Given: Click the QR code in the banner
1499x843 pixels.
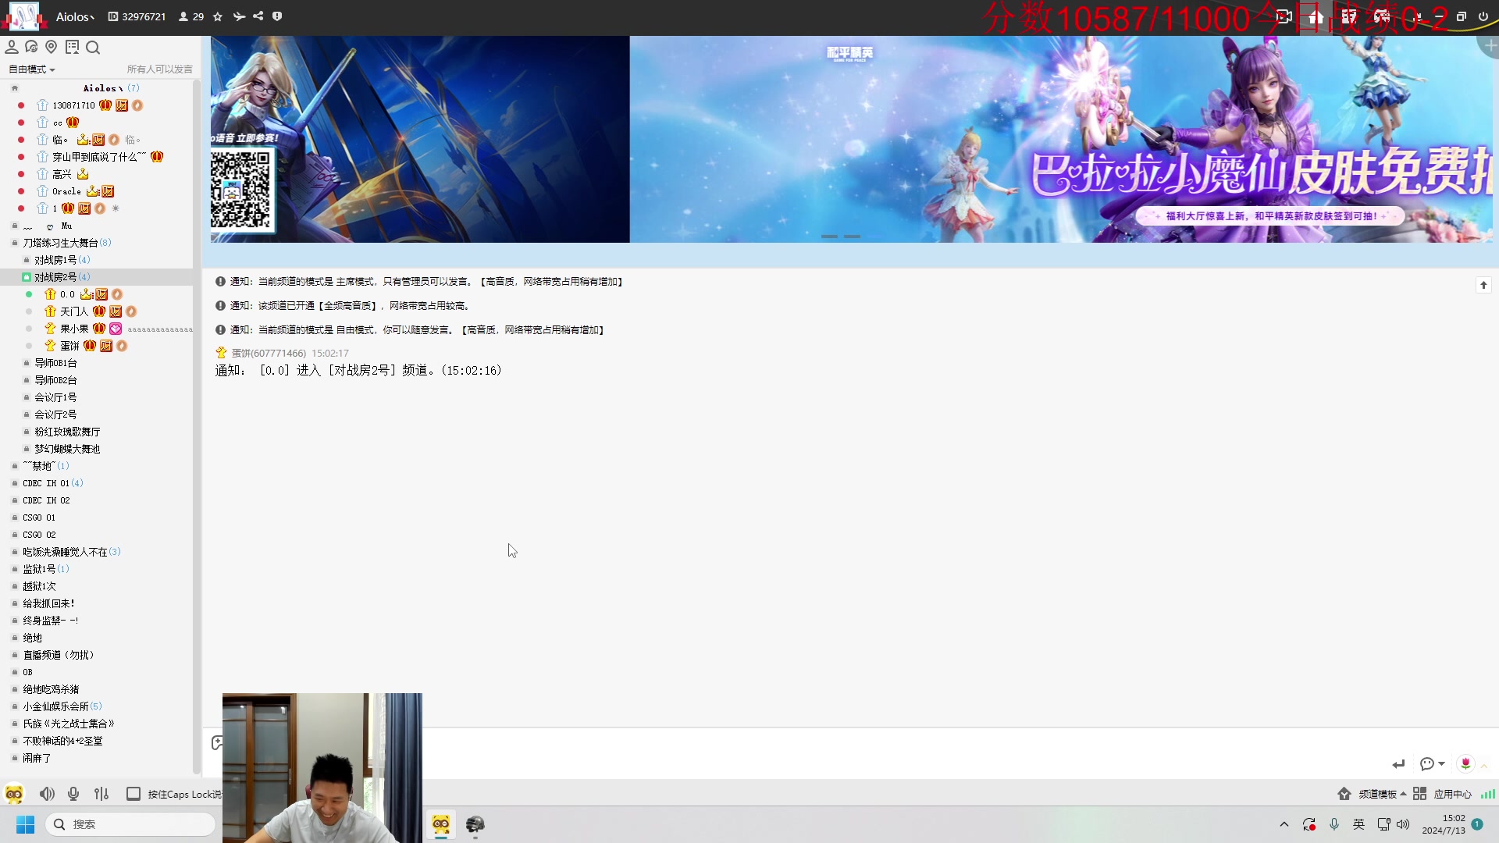Looking at the screenshot, I should (241, 190).
